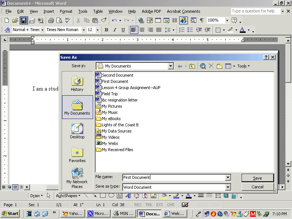Click the Paste clipboard icon

pos(95,20)
